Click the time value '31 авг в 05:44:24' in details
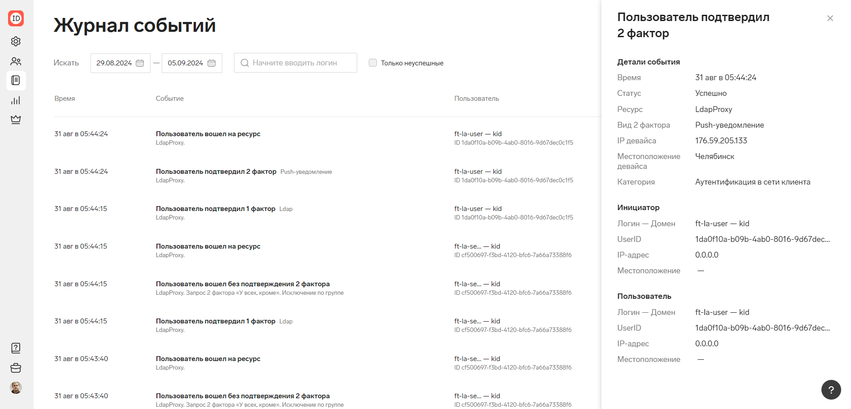The image size is (851, 409). 726,77
